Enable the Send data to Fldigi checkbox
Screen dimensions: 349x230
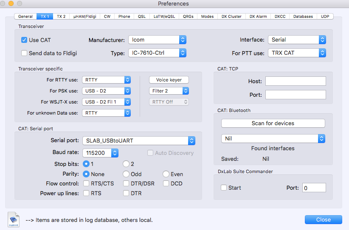click(24, 53)
